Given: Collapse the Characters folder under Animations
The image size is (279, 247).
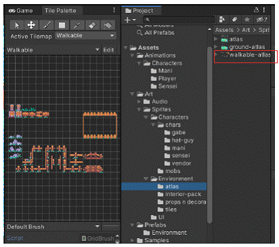Looking at the screenshot, I should coord(139,63).
